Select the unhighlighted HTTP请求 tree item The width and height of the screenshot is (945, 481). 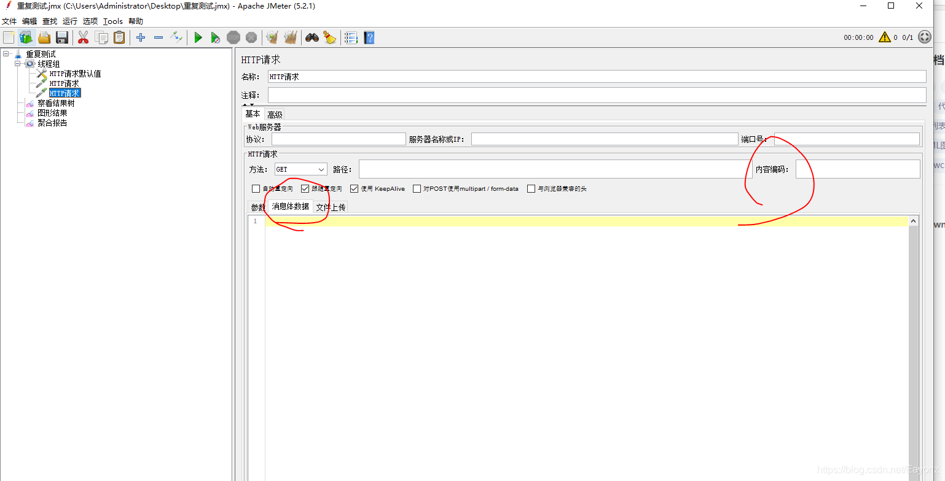pos(64,83)
